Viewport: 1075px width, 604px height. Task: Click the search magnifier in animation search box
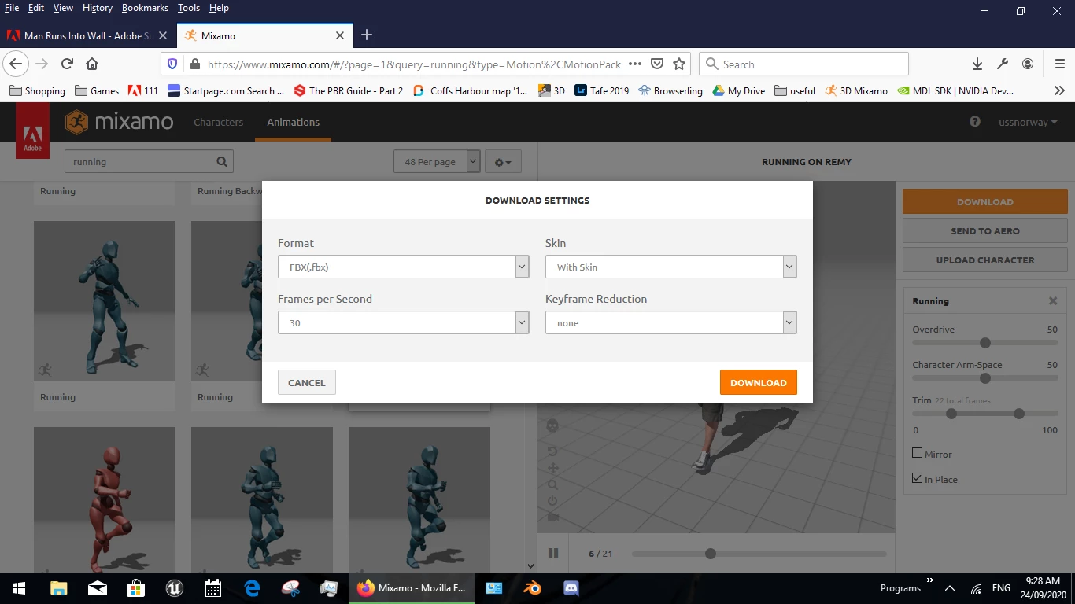222,162
